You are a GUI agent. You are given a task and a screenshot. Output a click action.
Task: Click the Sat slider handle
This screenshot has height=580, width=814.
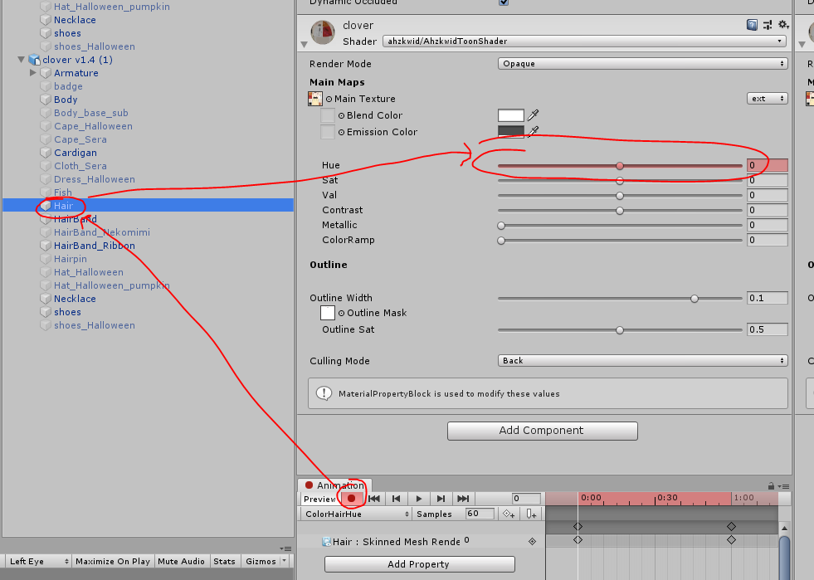pos(619,181)
